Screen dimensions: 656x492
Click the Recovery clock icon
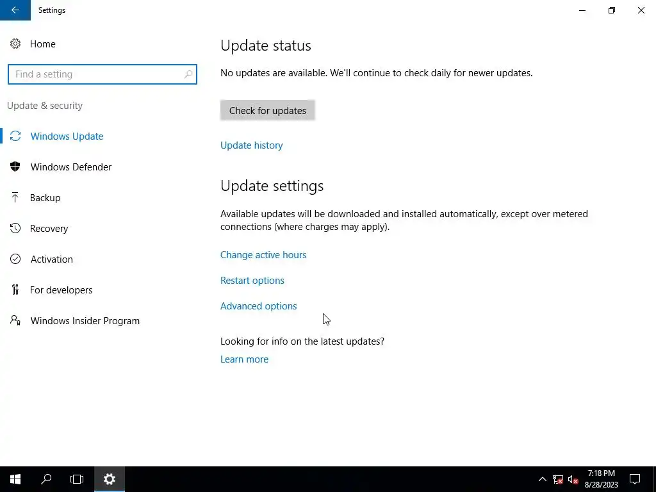coord(15,229)
